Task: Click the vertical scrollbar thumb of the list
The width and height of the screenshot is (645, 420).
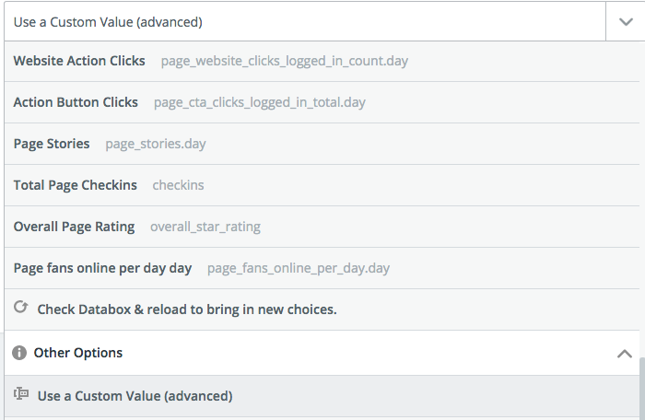Action: click(642, 389)
